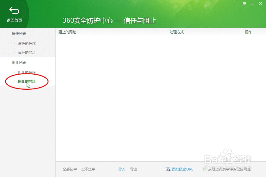Click the 返回首页 label
266x177 pixels.
tap(14, 20)
